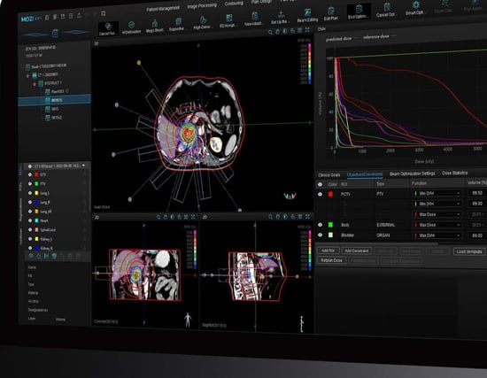Maximize the coronal view with the expand icon
The height and width of the screenshot is (378, 487).
[193, 217]
